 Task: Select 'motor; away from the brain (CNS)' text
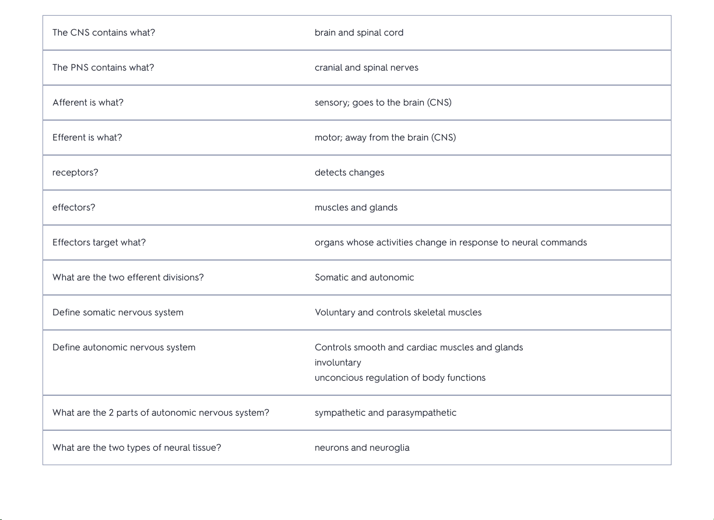[385, 138]
